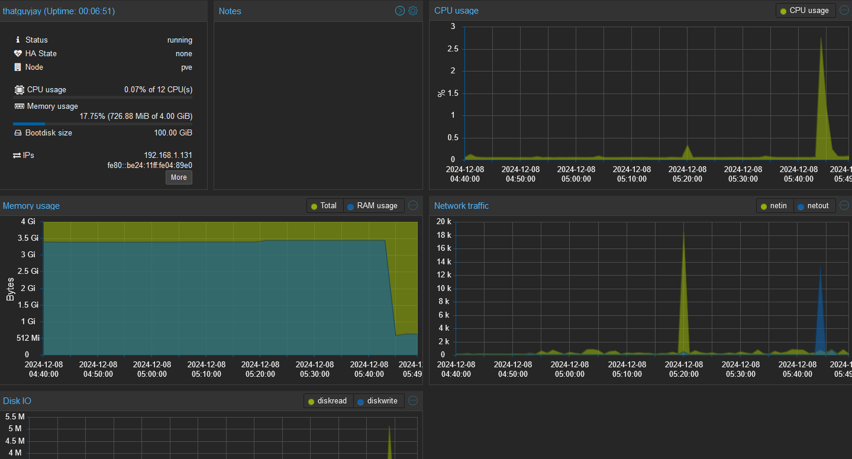Screen dimensions: 852x459
Task: Click the empty Notes content area
Action: tap(318, 105)
